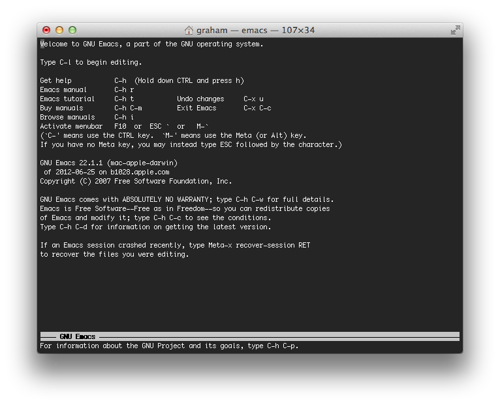Click '(Hold down CTRL and press h)' text
The height and width of the screenshot is (405, 500).
point(189,80)
